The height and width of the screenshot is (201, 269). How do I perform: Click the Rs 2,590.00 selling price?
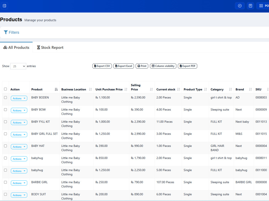pos(138,98)
